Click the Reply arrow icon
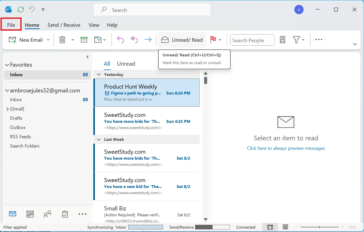 [120, 40]
